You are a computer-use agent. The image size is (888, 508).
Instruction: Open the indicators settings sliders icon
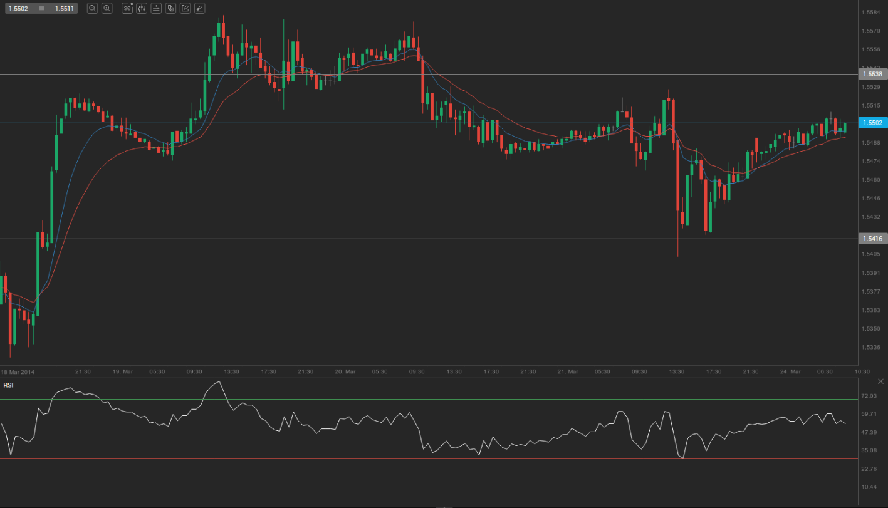click(156, 8)
